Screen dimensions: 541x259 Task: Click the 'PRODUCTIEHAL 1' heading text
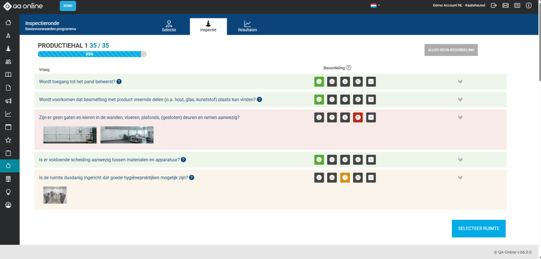[62, 45]
